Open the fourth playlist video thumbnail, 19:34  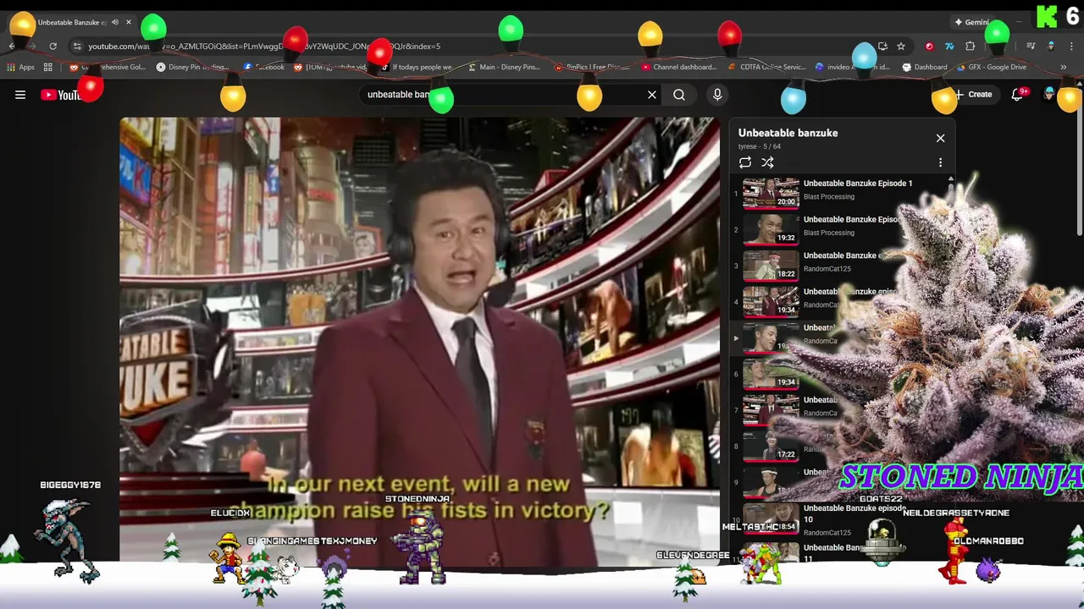pyautogui.click(x=771, y=302)
